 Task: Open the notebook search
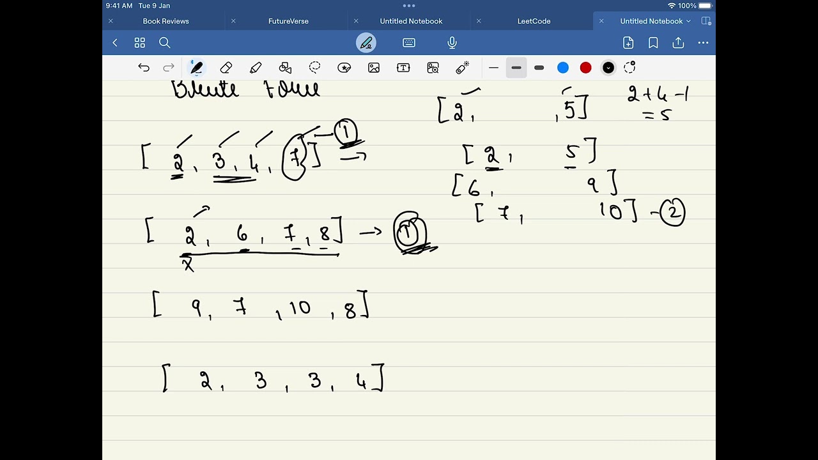[x=164, y=43]
